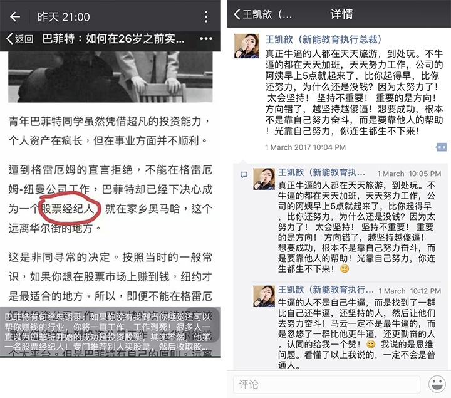Open commenter name on 10:12 PM reply
451x398 pixels.
(x=326, y=290)
